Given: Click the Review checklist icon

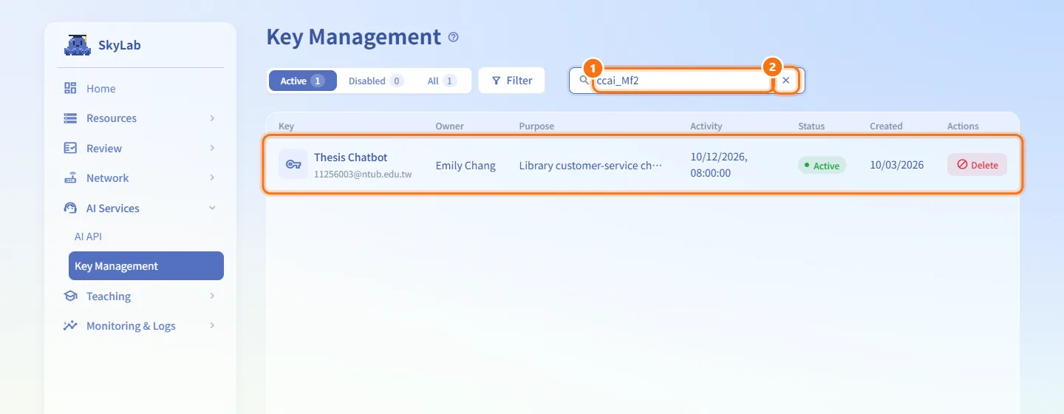Looking at the screenshot, I should [71, 148].
